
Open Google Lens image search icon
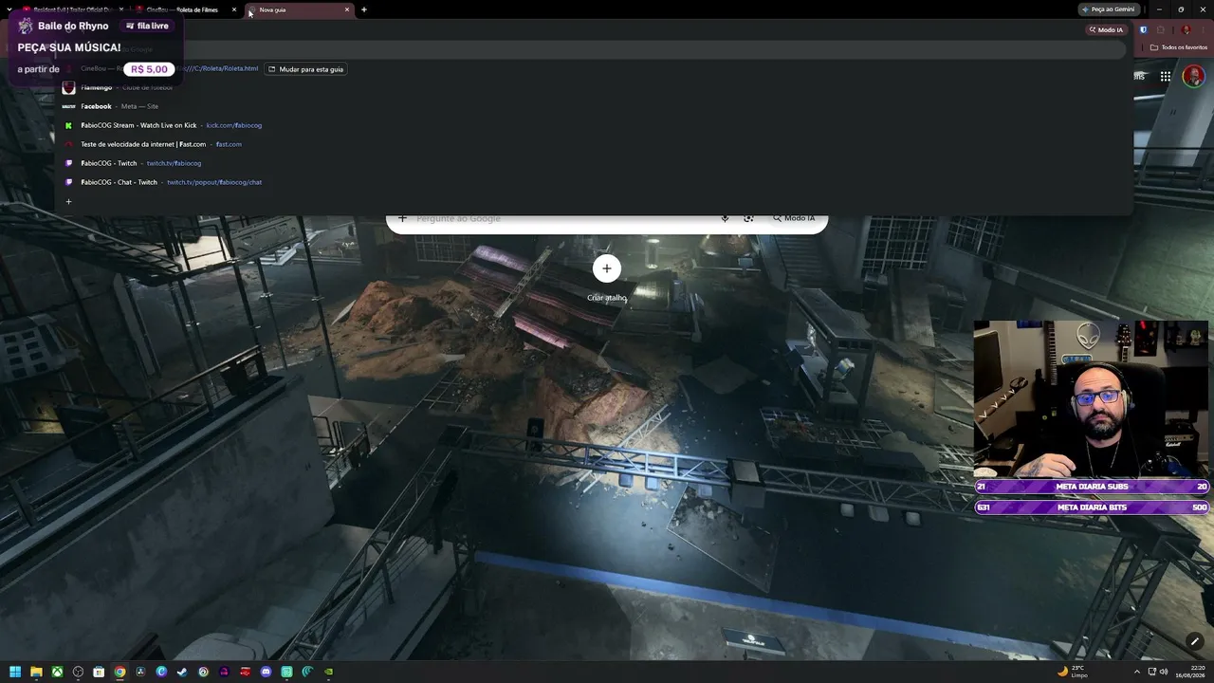[x=748, y=218]
